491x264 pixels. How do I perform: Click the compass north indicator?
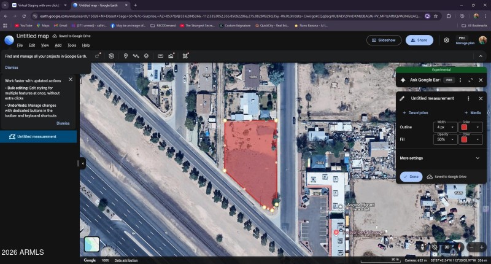click(x=460, y=247)
